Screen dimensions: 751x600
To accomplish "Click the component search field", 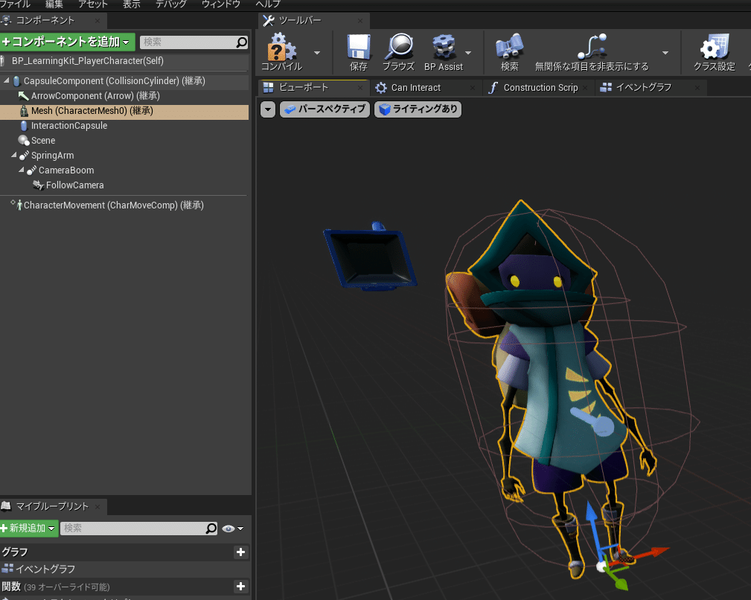I will [x=188, y=42].
